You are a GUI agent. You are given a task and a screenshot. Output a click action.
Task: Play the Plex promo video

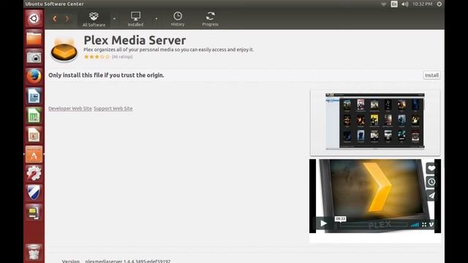[x=323, y=224]
